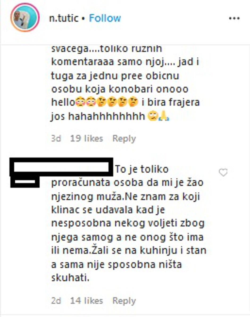
Task: Click the comment text starting 'To je toliko'
Action: click(x=129, y=223)
